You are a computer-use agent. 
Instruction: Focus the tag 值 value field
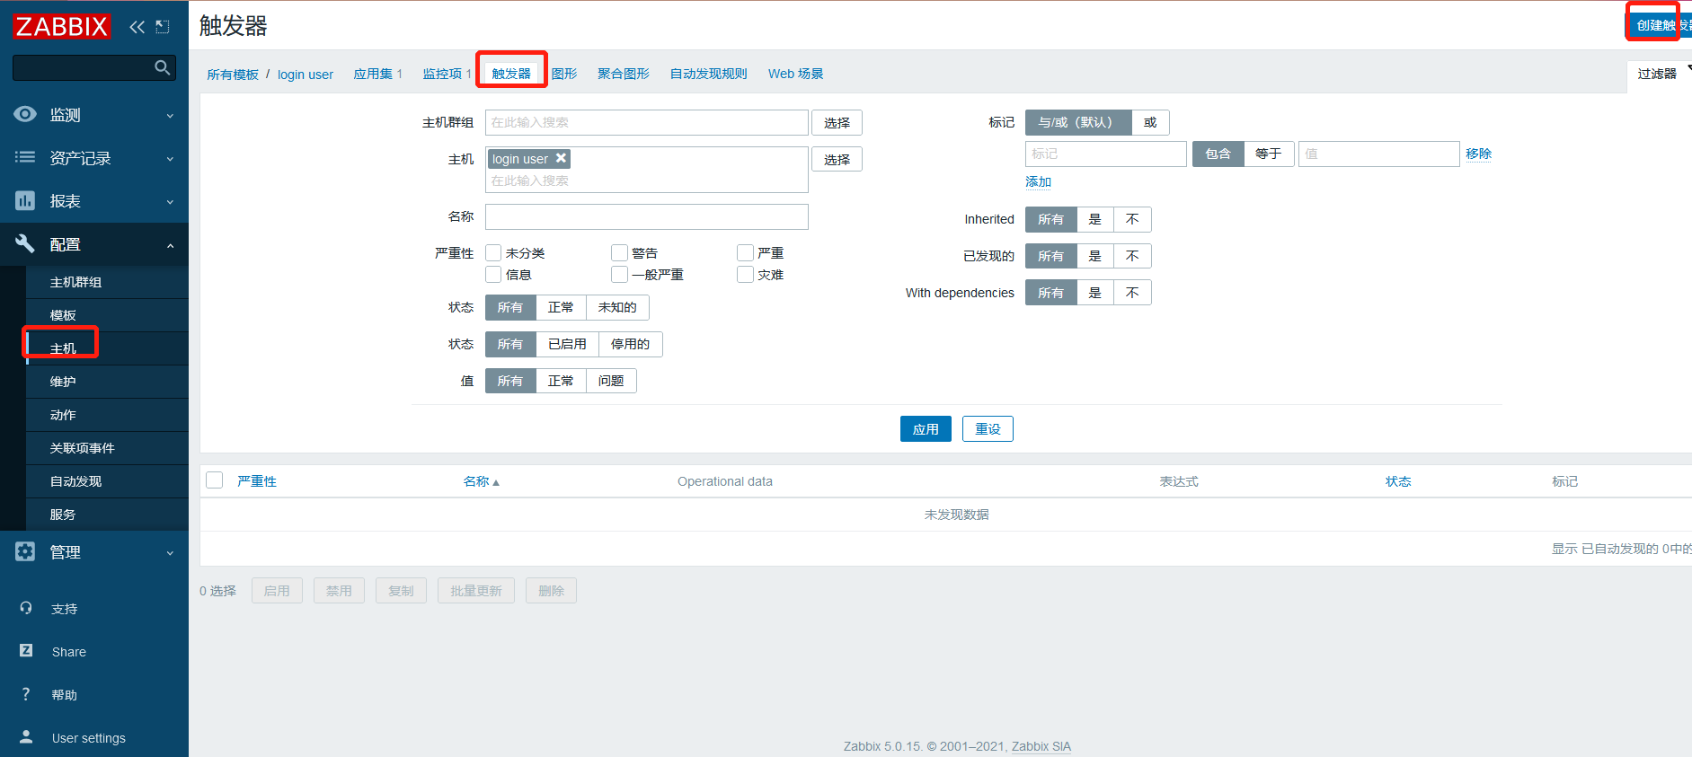tap(1378, 154)
